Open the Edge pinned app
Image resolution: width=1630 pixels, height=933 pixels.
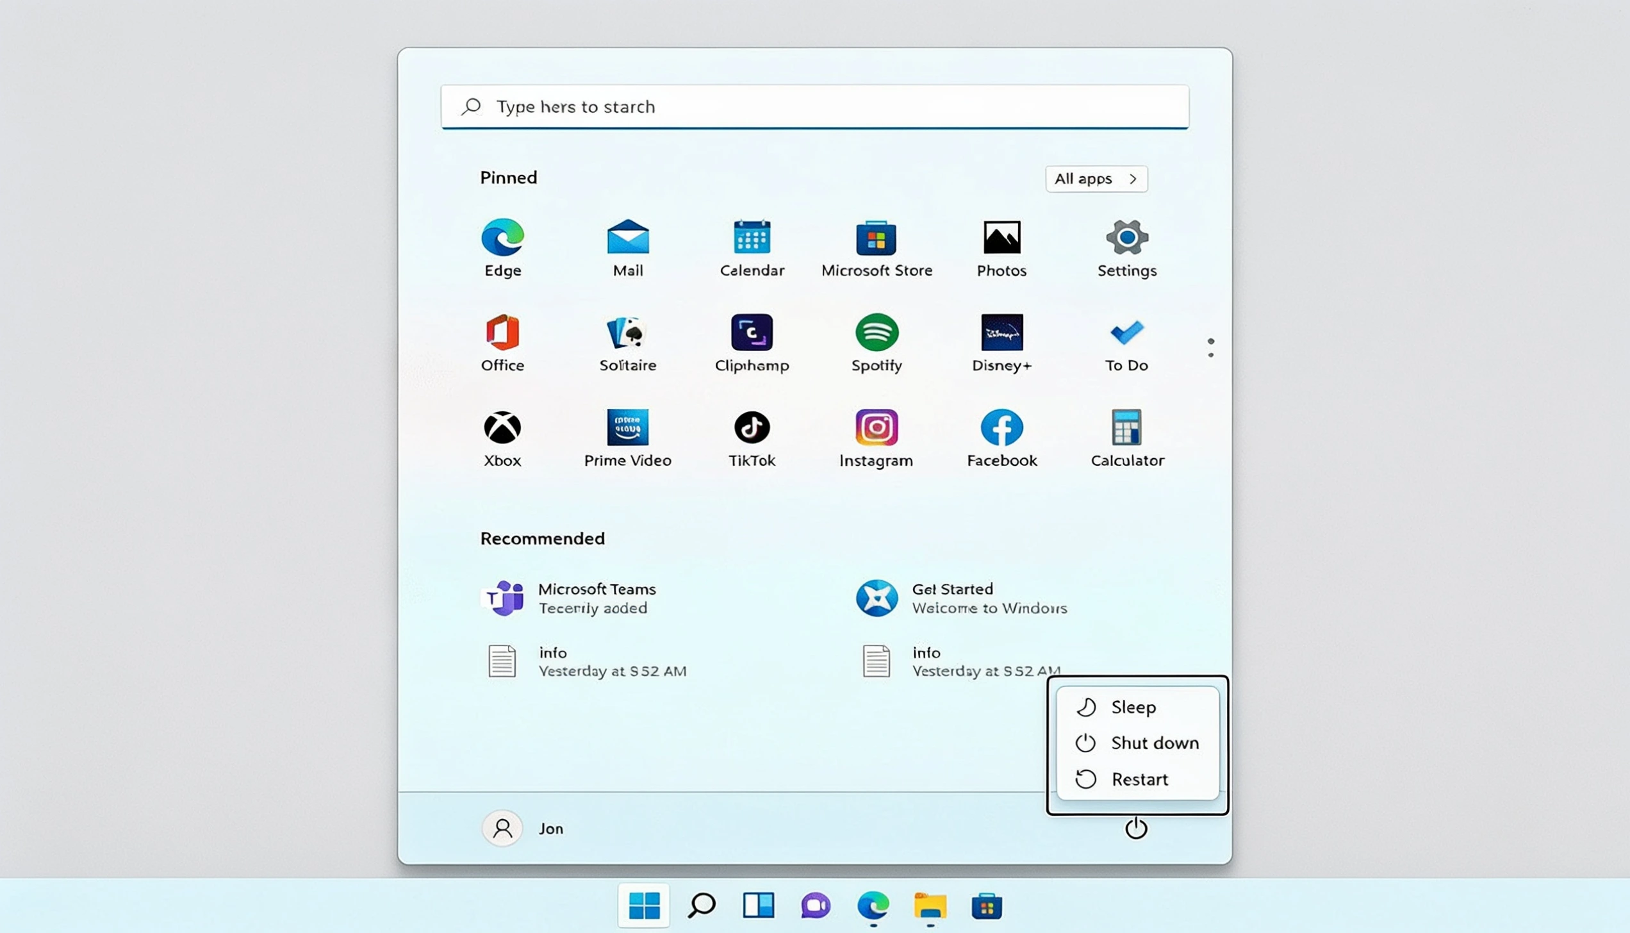tap(503, 248)
